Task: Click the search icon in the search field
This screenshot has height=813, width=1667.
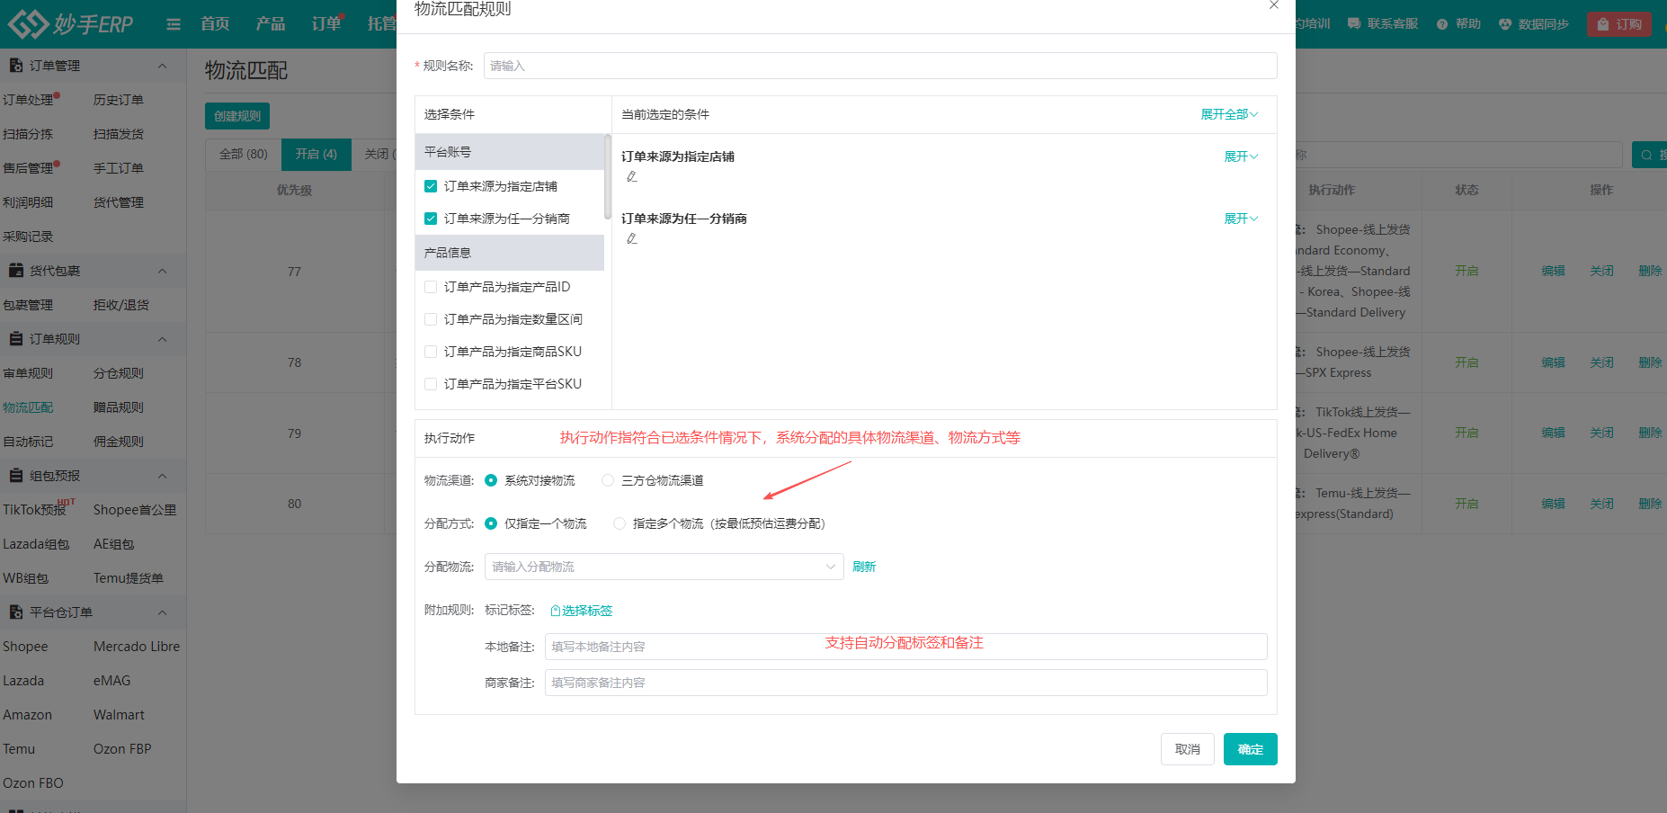Action: click(x=1647, y=154)
